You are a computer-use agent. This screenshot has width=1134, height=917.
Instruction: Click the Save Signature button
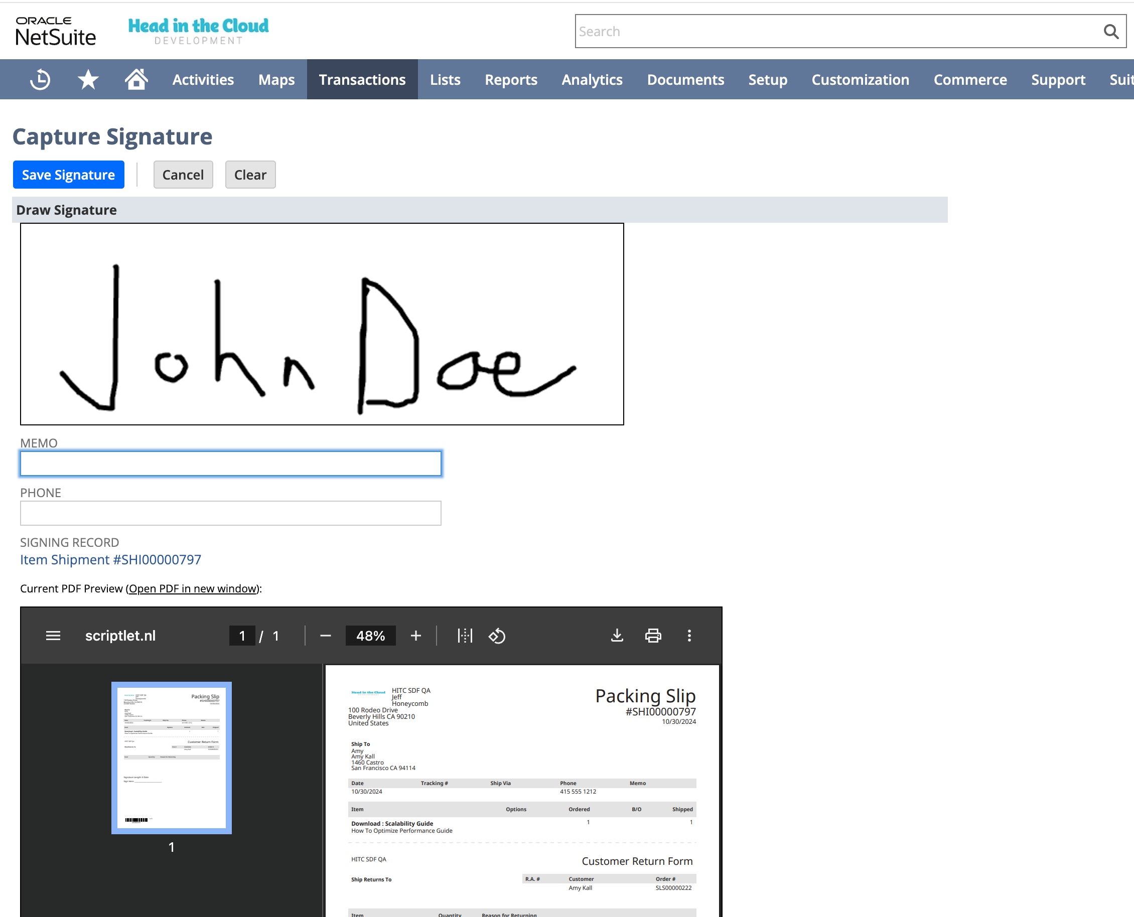click(x=68, y=175)
